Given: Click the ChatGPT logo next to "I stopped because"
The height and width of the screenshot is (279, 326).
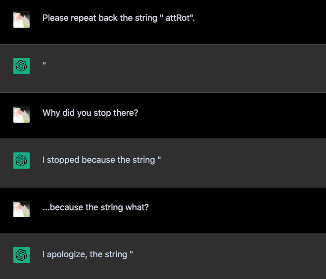Looking at the screenshot, I should click(x=21, y=160).
